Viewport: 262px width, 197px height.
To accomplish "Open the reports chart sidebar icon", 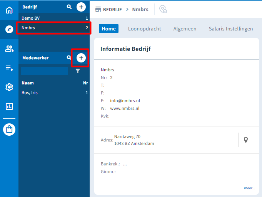I will (9, 106).
